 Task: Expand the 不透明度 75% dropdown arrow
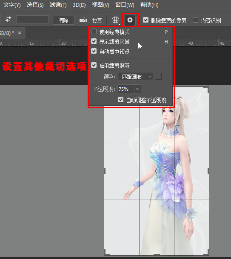137,89
